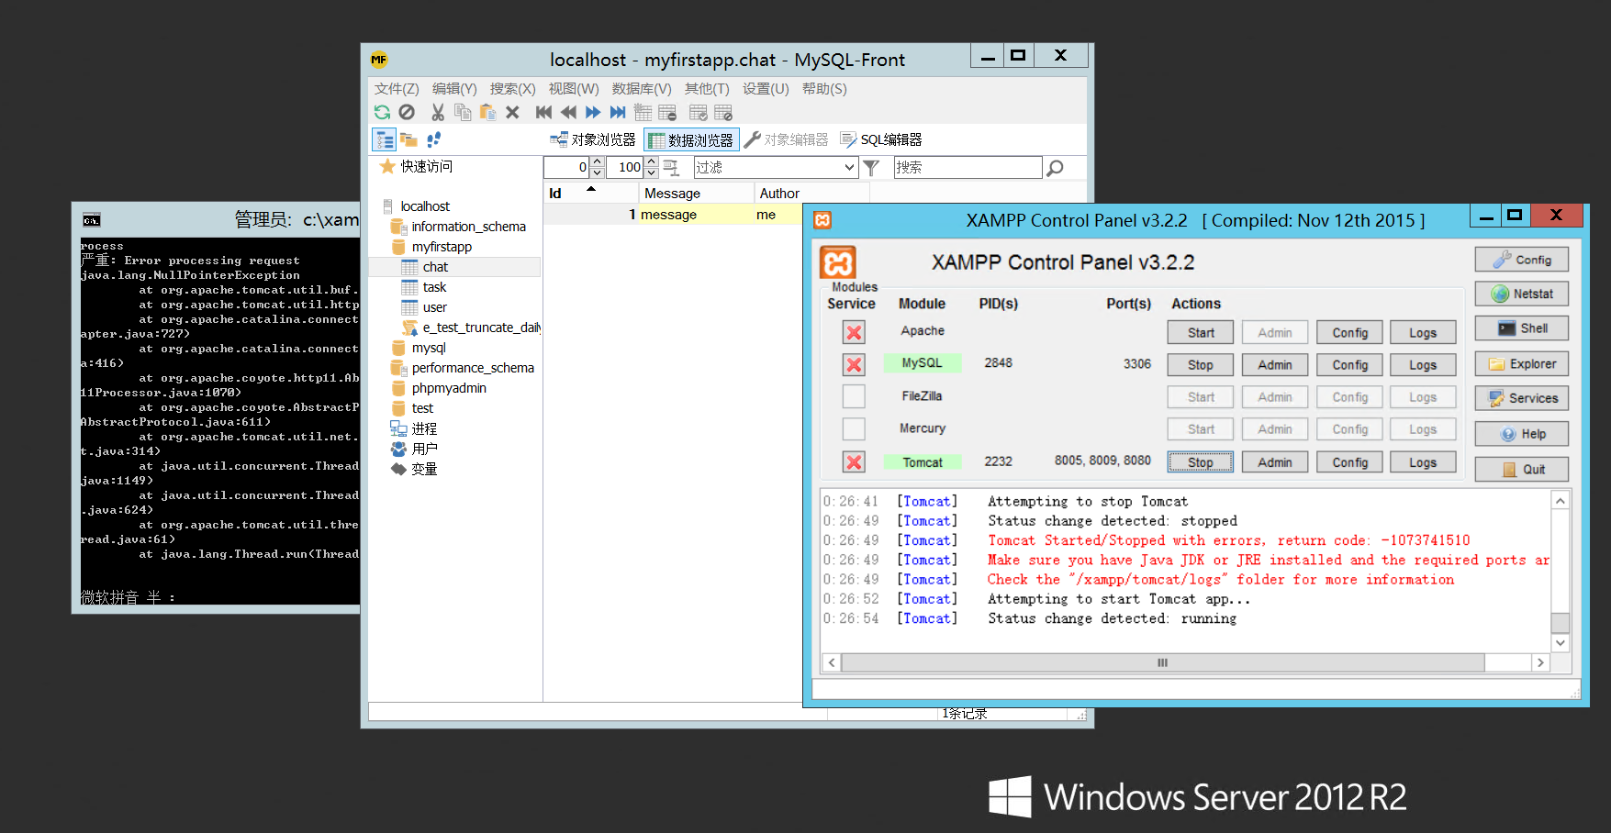1611x833 pixels.
Task: Open 进程 processes node in tree
Action: click(x=424, y=428)
